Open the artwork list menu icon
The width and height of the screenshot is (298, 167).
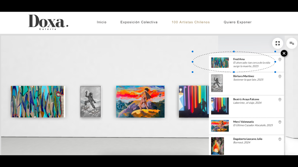(292, 43)
